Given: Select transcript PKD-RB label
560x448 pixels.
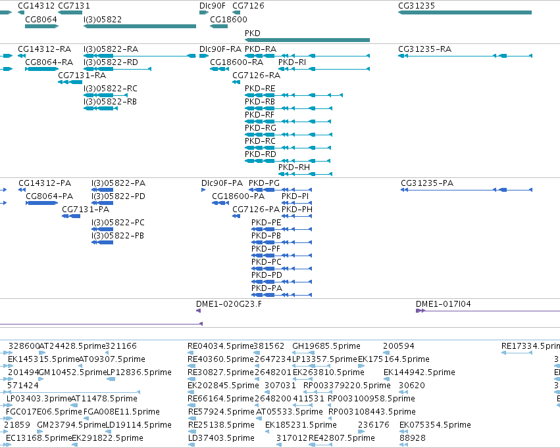Looking at the screenshot, I should pos(260,102).
